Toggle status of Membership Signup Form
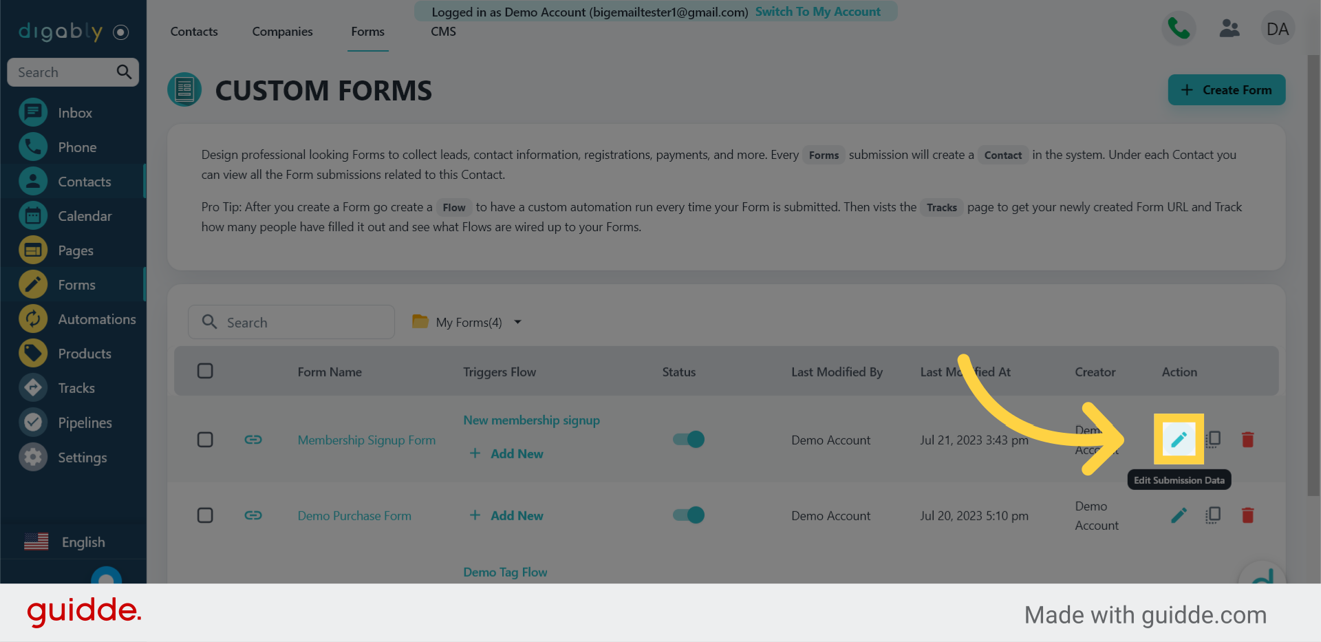The height and width of the screenshot is (642, 1321). [689, 439]
